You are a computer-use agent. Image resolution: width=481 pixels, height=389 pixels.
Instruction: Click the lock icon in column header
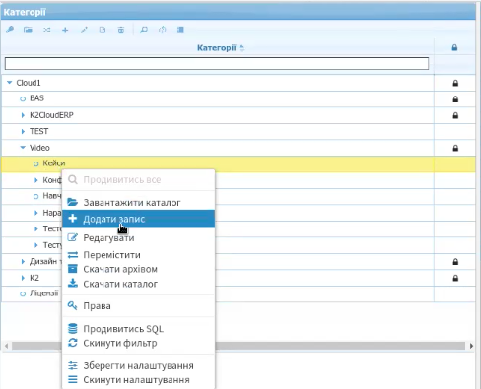(x=454, y=48)
